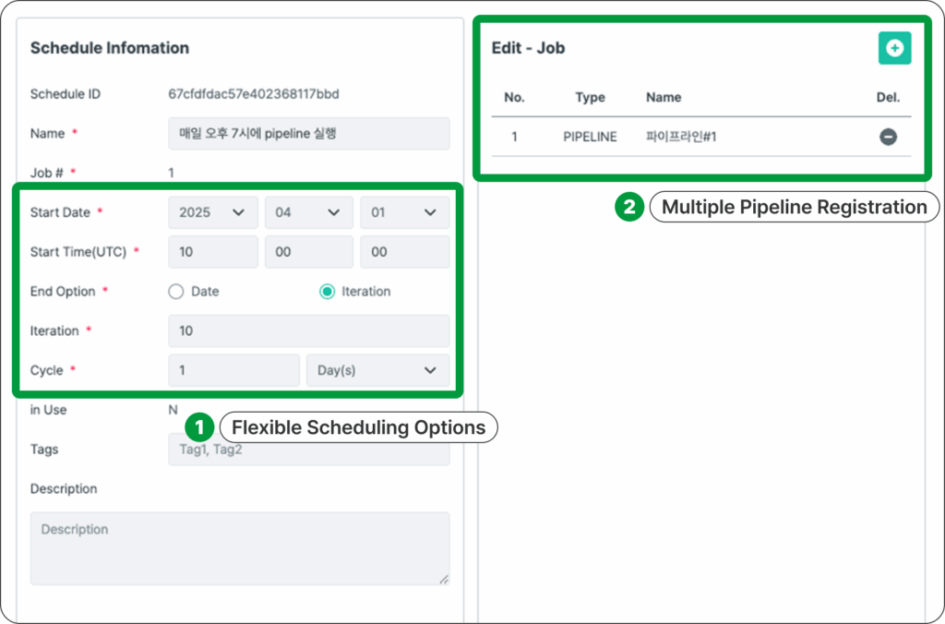The width and height of the screenshot is (945, 624).
Task: Click the Start Time second field
Action: point(404,252)
